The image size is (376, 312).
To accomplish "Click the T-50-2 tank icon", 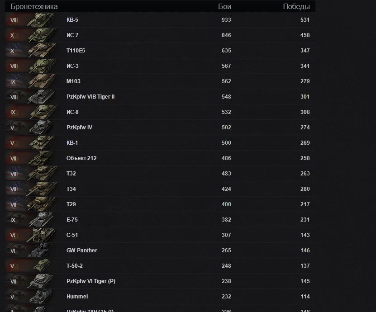I will pyautogui.click(x=42, y=266).
